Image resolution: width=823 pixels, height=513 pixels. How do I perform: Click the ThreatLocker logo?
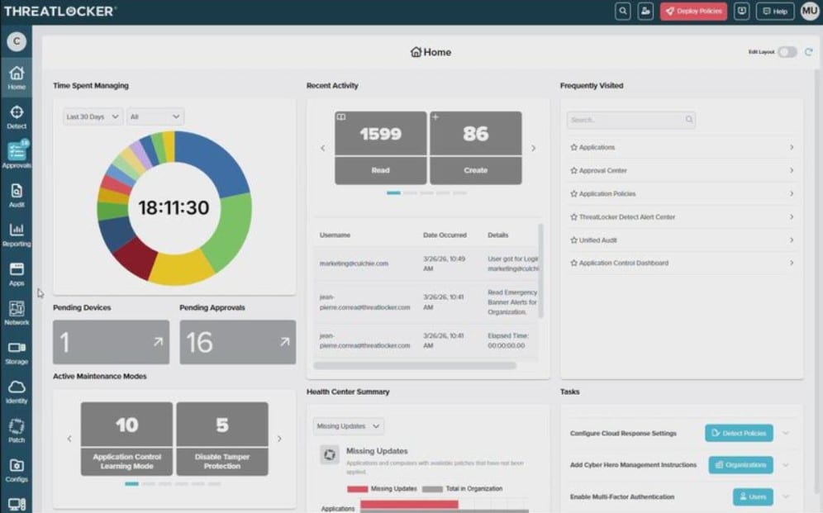[x=60, y=11]
